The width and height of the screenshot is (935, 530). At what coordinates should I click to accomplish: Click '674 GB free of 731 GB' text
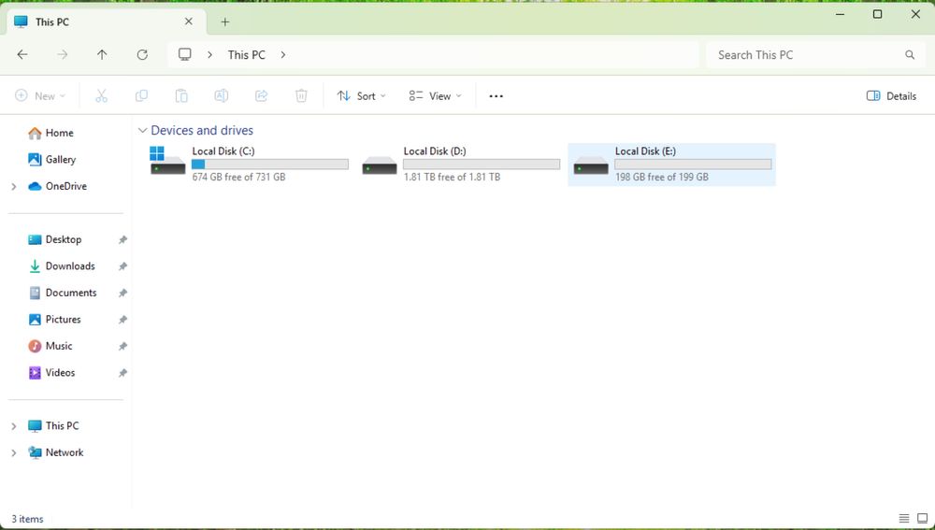[x=238, y=177]
